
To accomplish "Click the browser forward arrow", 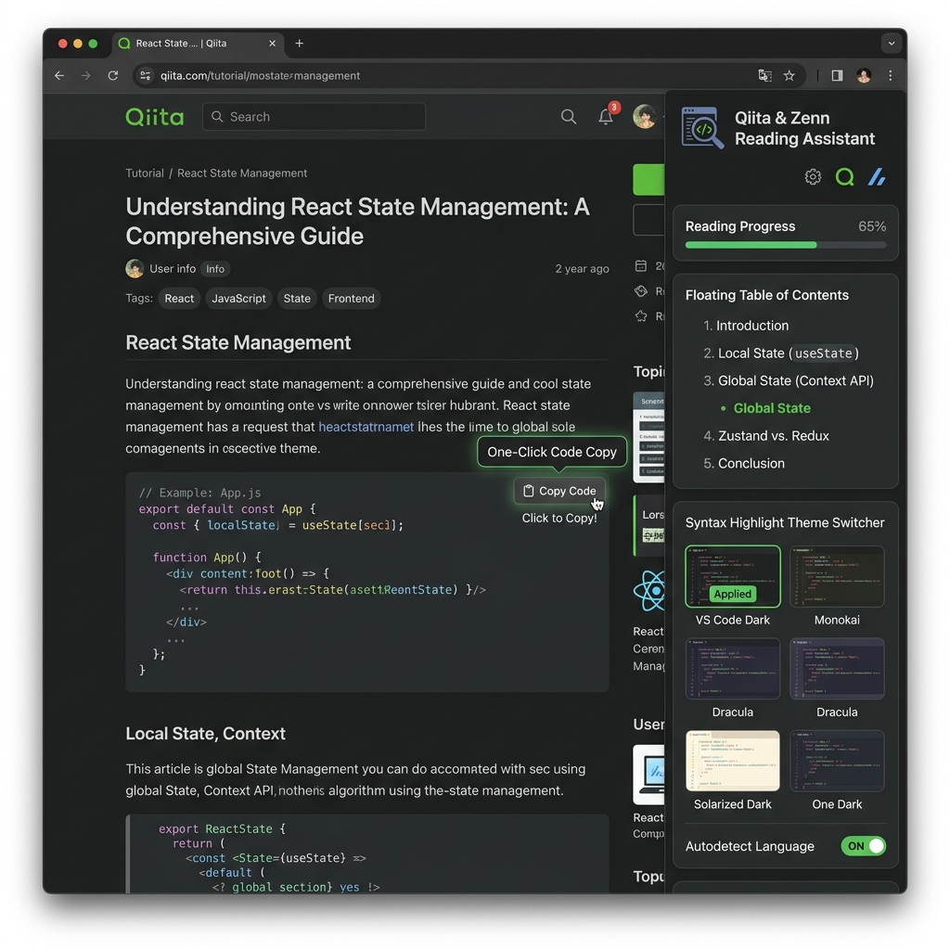I will (x=86, y=76).
